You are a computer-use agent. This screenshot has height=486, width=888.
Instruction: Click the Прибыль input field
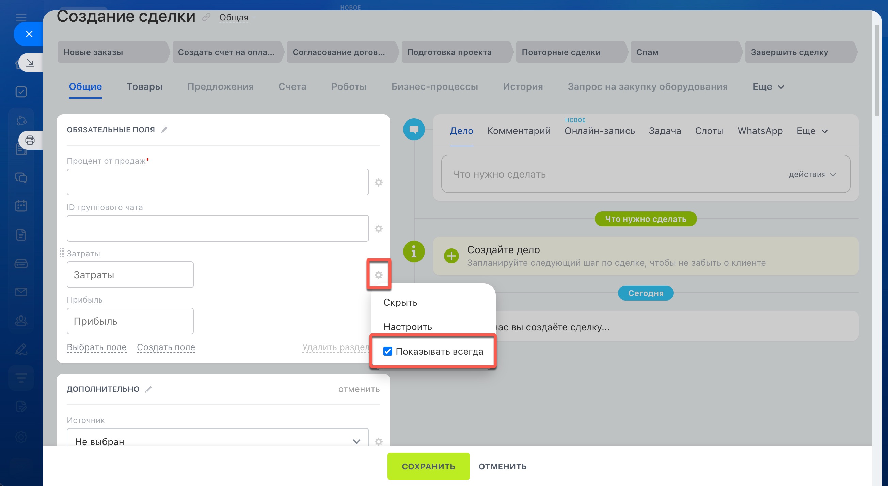pos(130,321)
